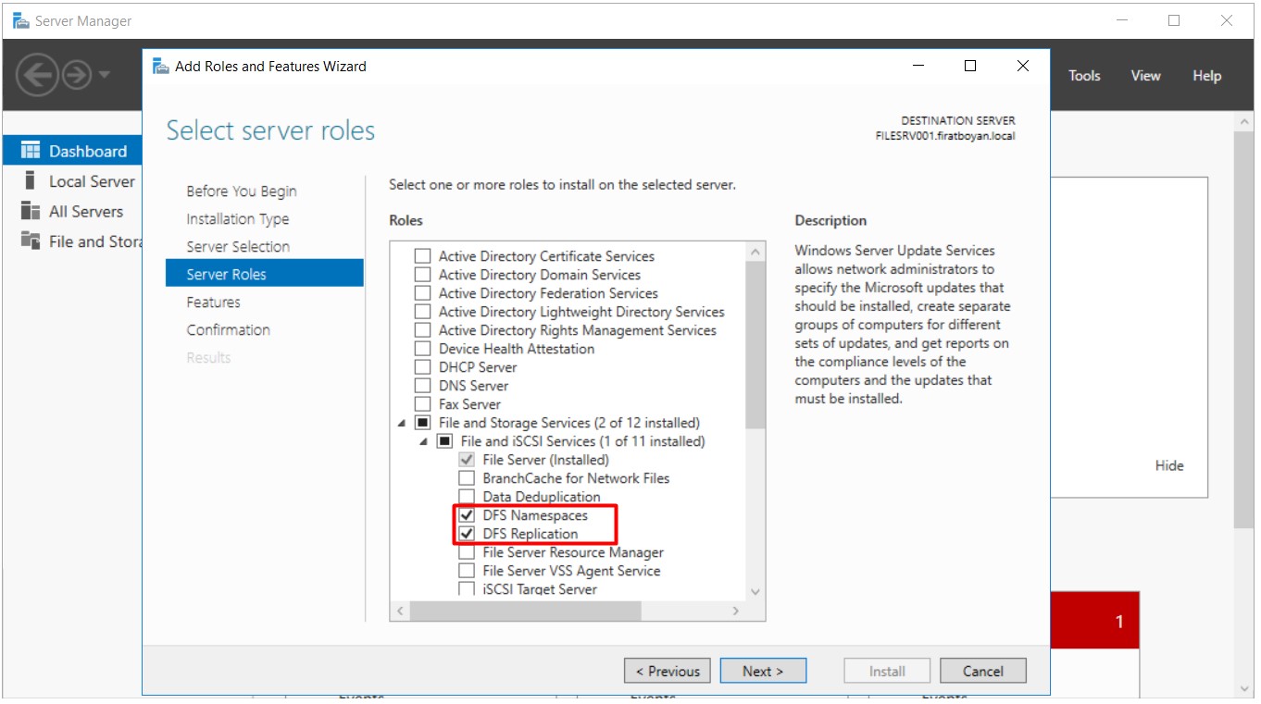Check Active Directory Lightweight Directory Services
1261x704 pixels.
click(x=423, y=312)
